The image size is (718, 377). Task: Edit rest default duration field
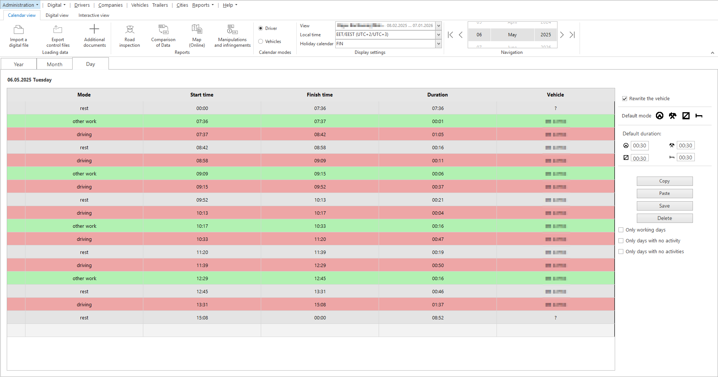(x=685, y=157)
